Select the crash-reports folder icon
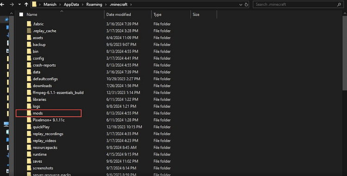Image resolution: width=347 pixels, height=176 pixels. click(x=29, y=65)
